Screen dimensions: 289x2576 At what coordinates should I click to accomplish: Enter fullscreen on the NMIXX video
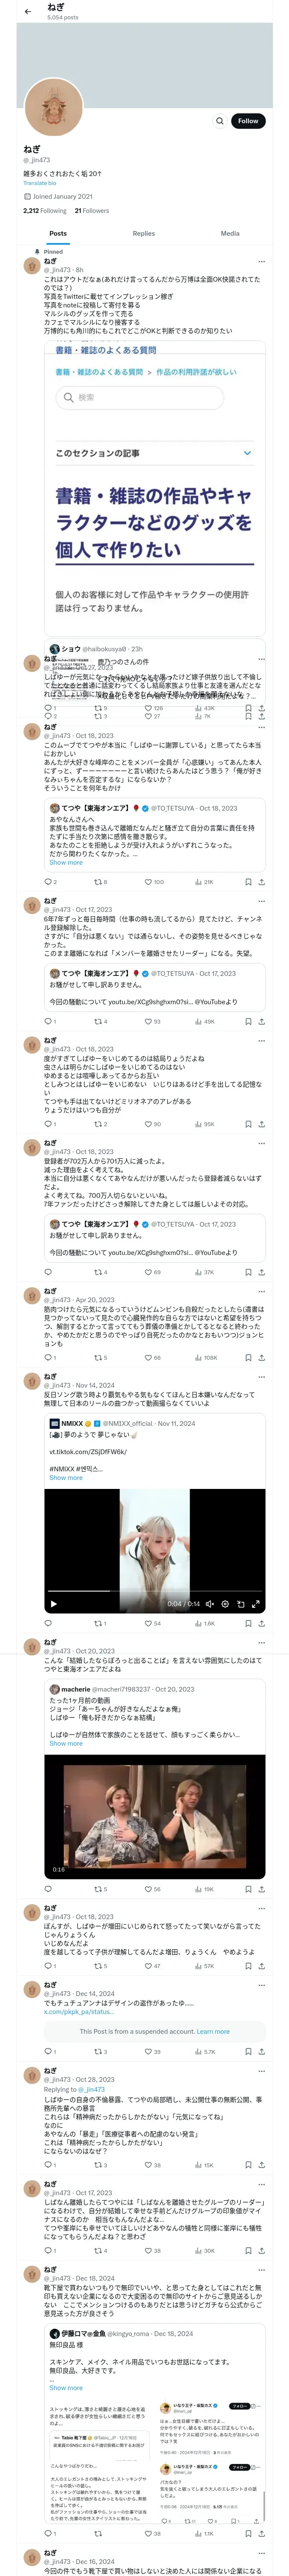(x=256, y=1604)
